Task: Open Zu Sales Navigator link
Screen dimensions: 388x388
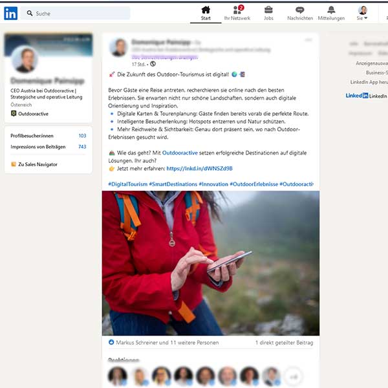Action: pyautogui.click(x=38, y=164)
